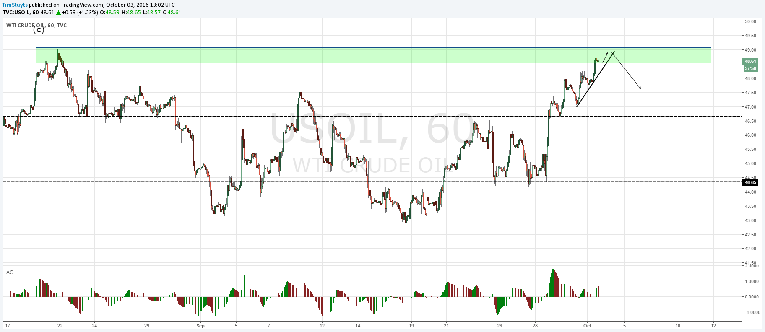Click the TVC:USOIL, 60 symbol header
Screen dimensions: 765x332
(x=21, y=12)
